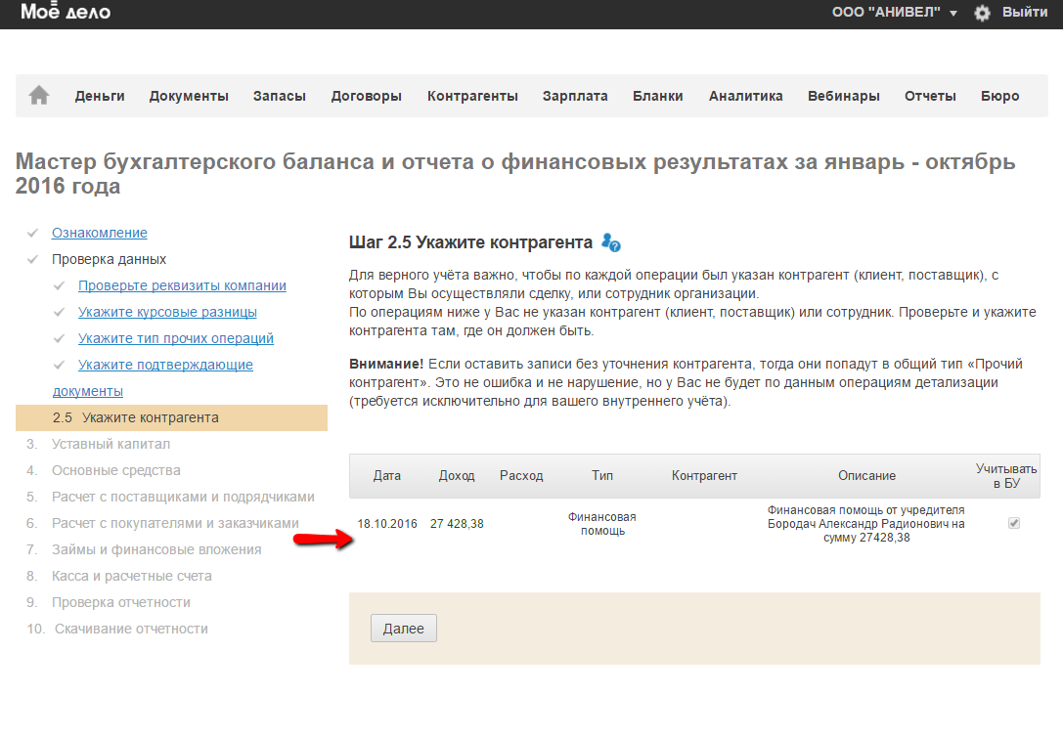This screenshot has height=740, width=1063.
Task: Open the Зарплата menu item
Action: [575, 96]
